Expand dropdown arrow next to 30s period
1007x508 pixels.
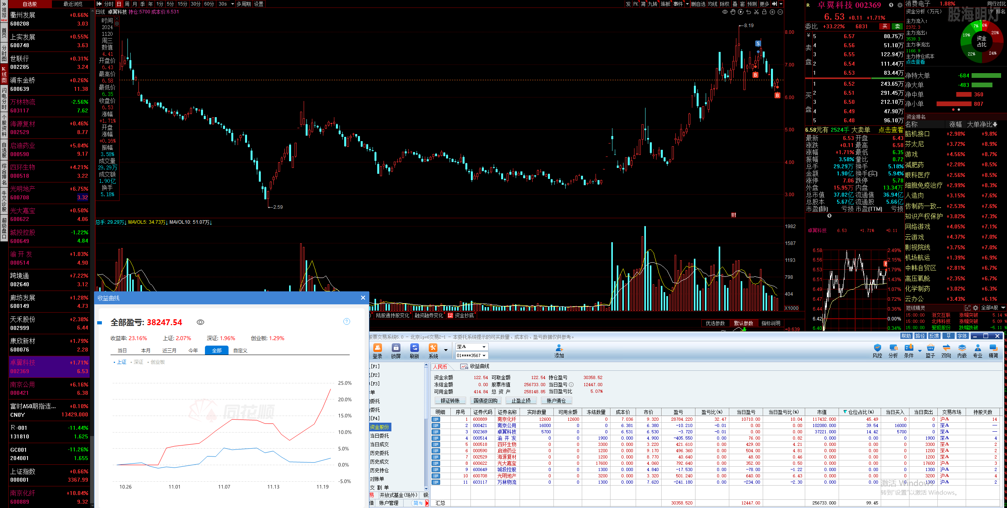pos(232,4)
